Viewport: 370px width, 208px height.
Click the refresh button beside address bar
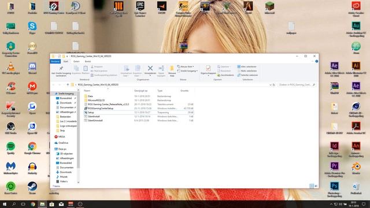274,85
